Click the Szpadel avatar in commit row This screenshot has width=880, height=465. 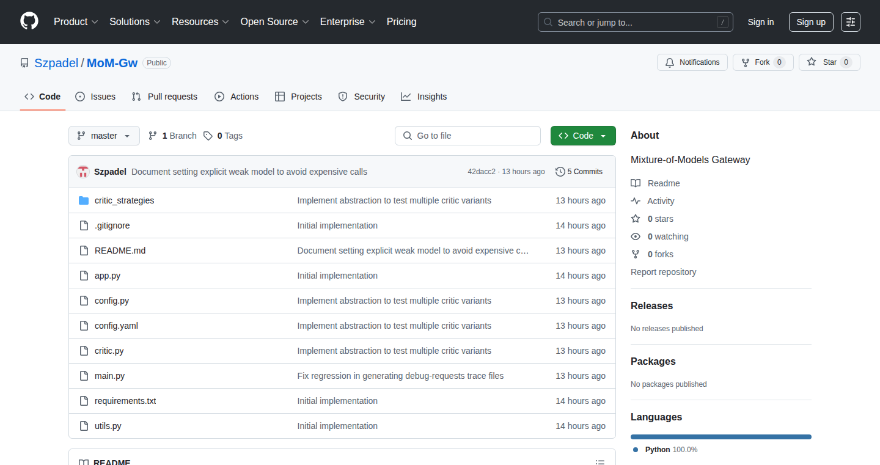(x=83, y=172)
